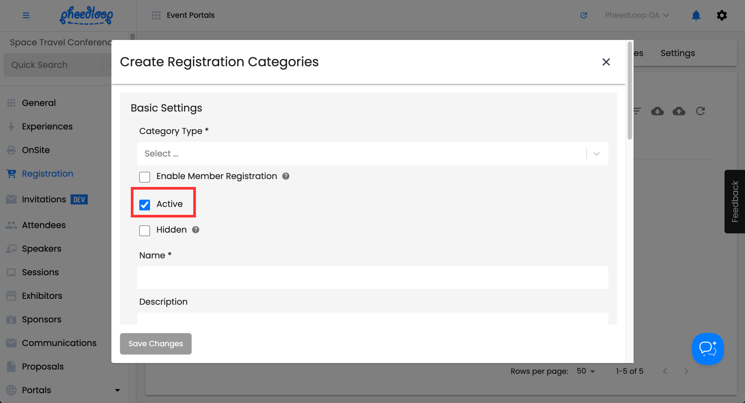Screen dimensions: 745x403
Task: Open the Rows per page dropdown
Action: (586, 371)
